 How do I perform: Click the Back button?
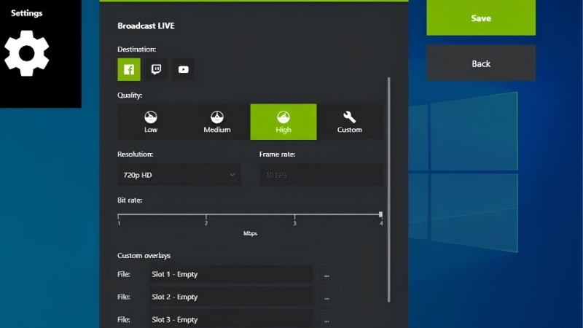click(x=481, y=63)
